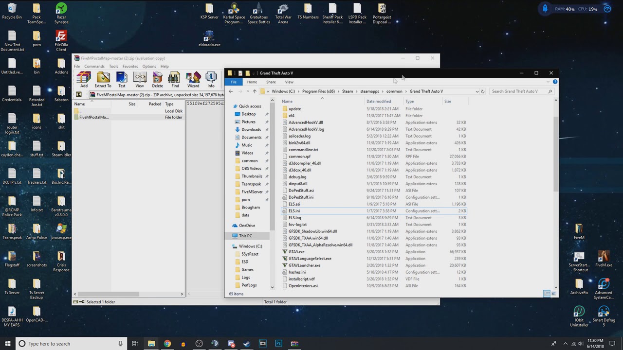Open the Recycle Bin desktop icon
This screenshot has height=350, width=623.
pos(12,11)
